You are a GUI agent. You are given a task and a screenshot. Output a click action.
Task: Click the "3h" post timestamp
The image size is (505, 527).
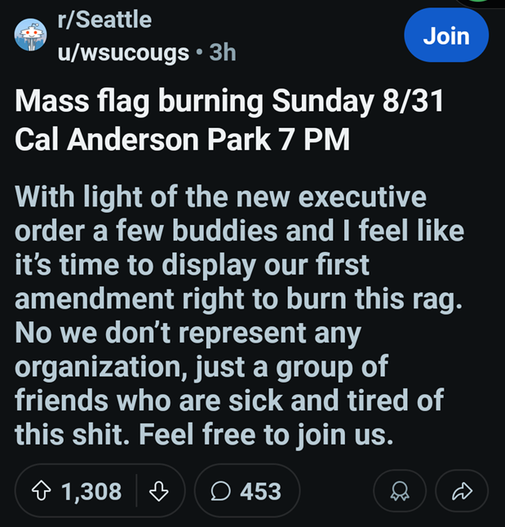(x=222, y=53)
